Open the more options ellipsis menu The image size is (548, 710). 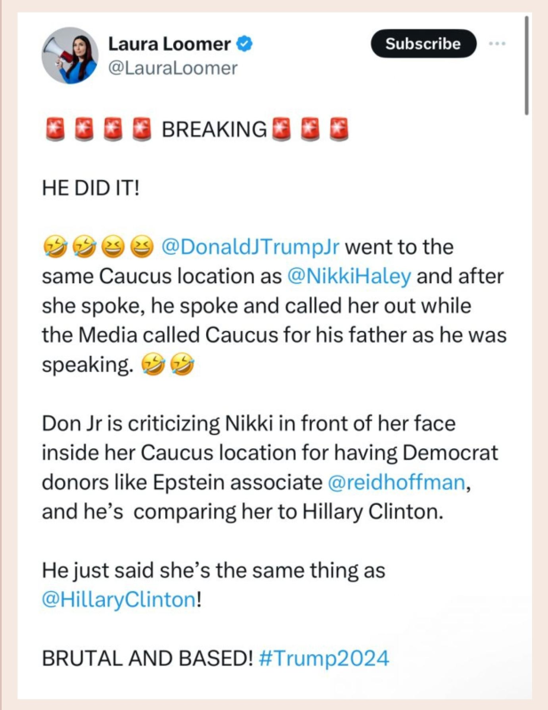coord(498,43)
